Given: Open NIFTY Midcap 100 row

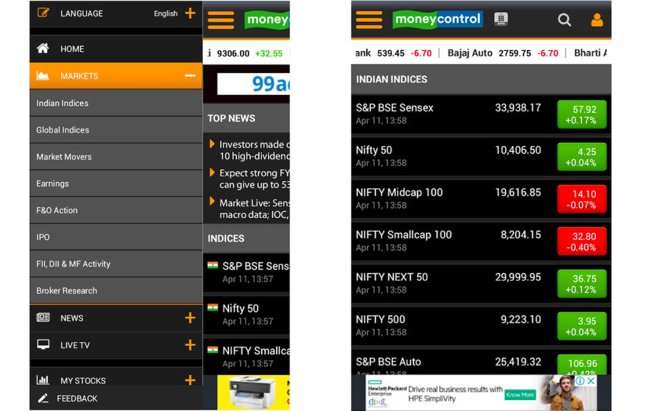Looking at the screenshot, I should [x=481, y=198].
